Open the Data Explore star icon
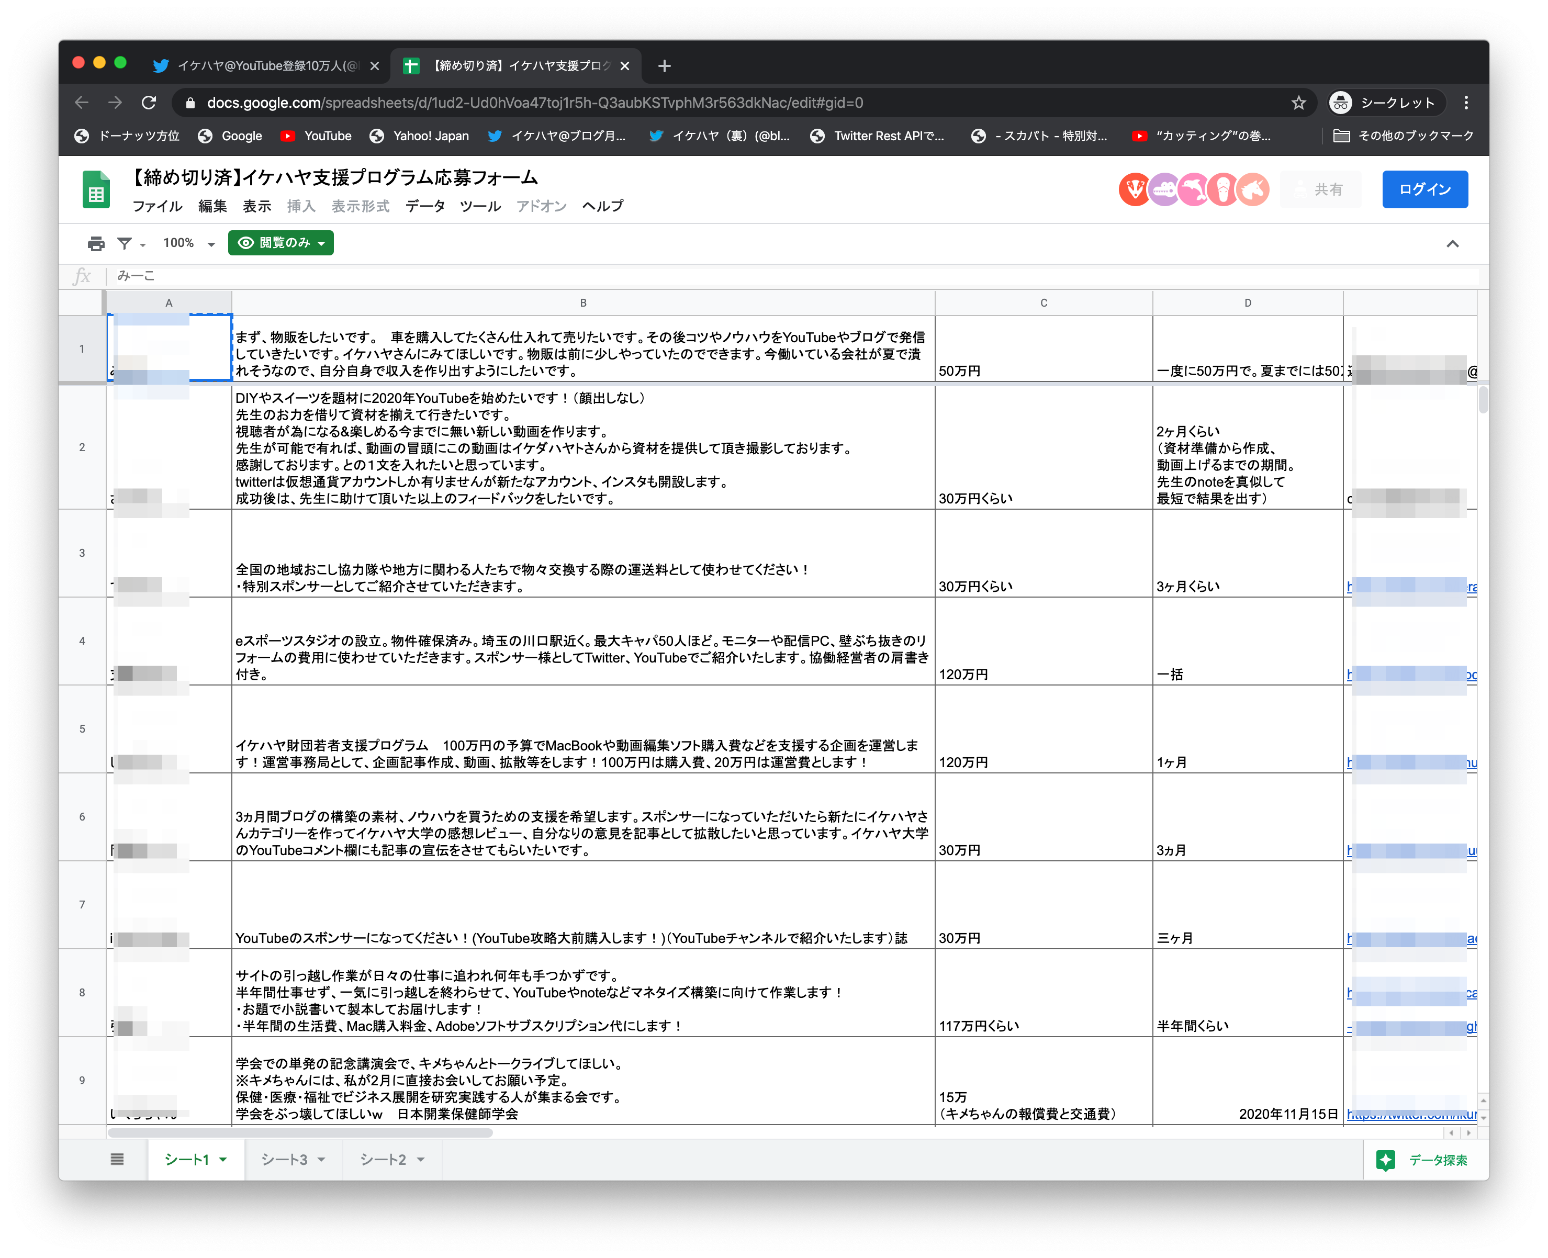1548x1258 pixels. click(x=1385, y=1160)
